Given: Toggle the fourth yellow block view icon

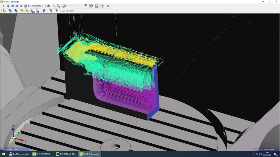Looking at the screenshot, I should (22, 11).
